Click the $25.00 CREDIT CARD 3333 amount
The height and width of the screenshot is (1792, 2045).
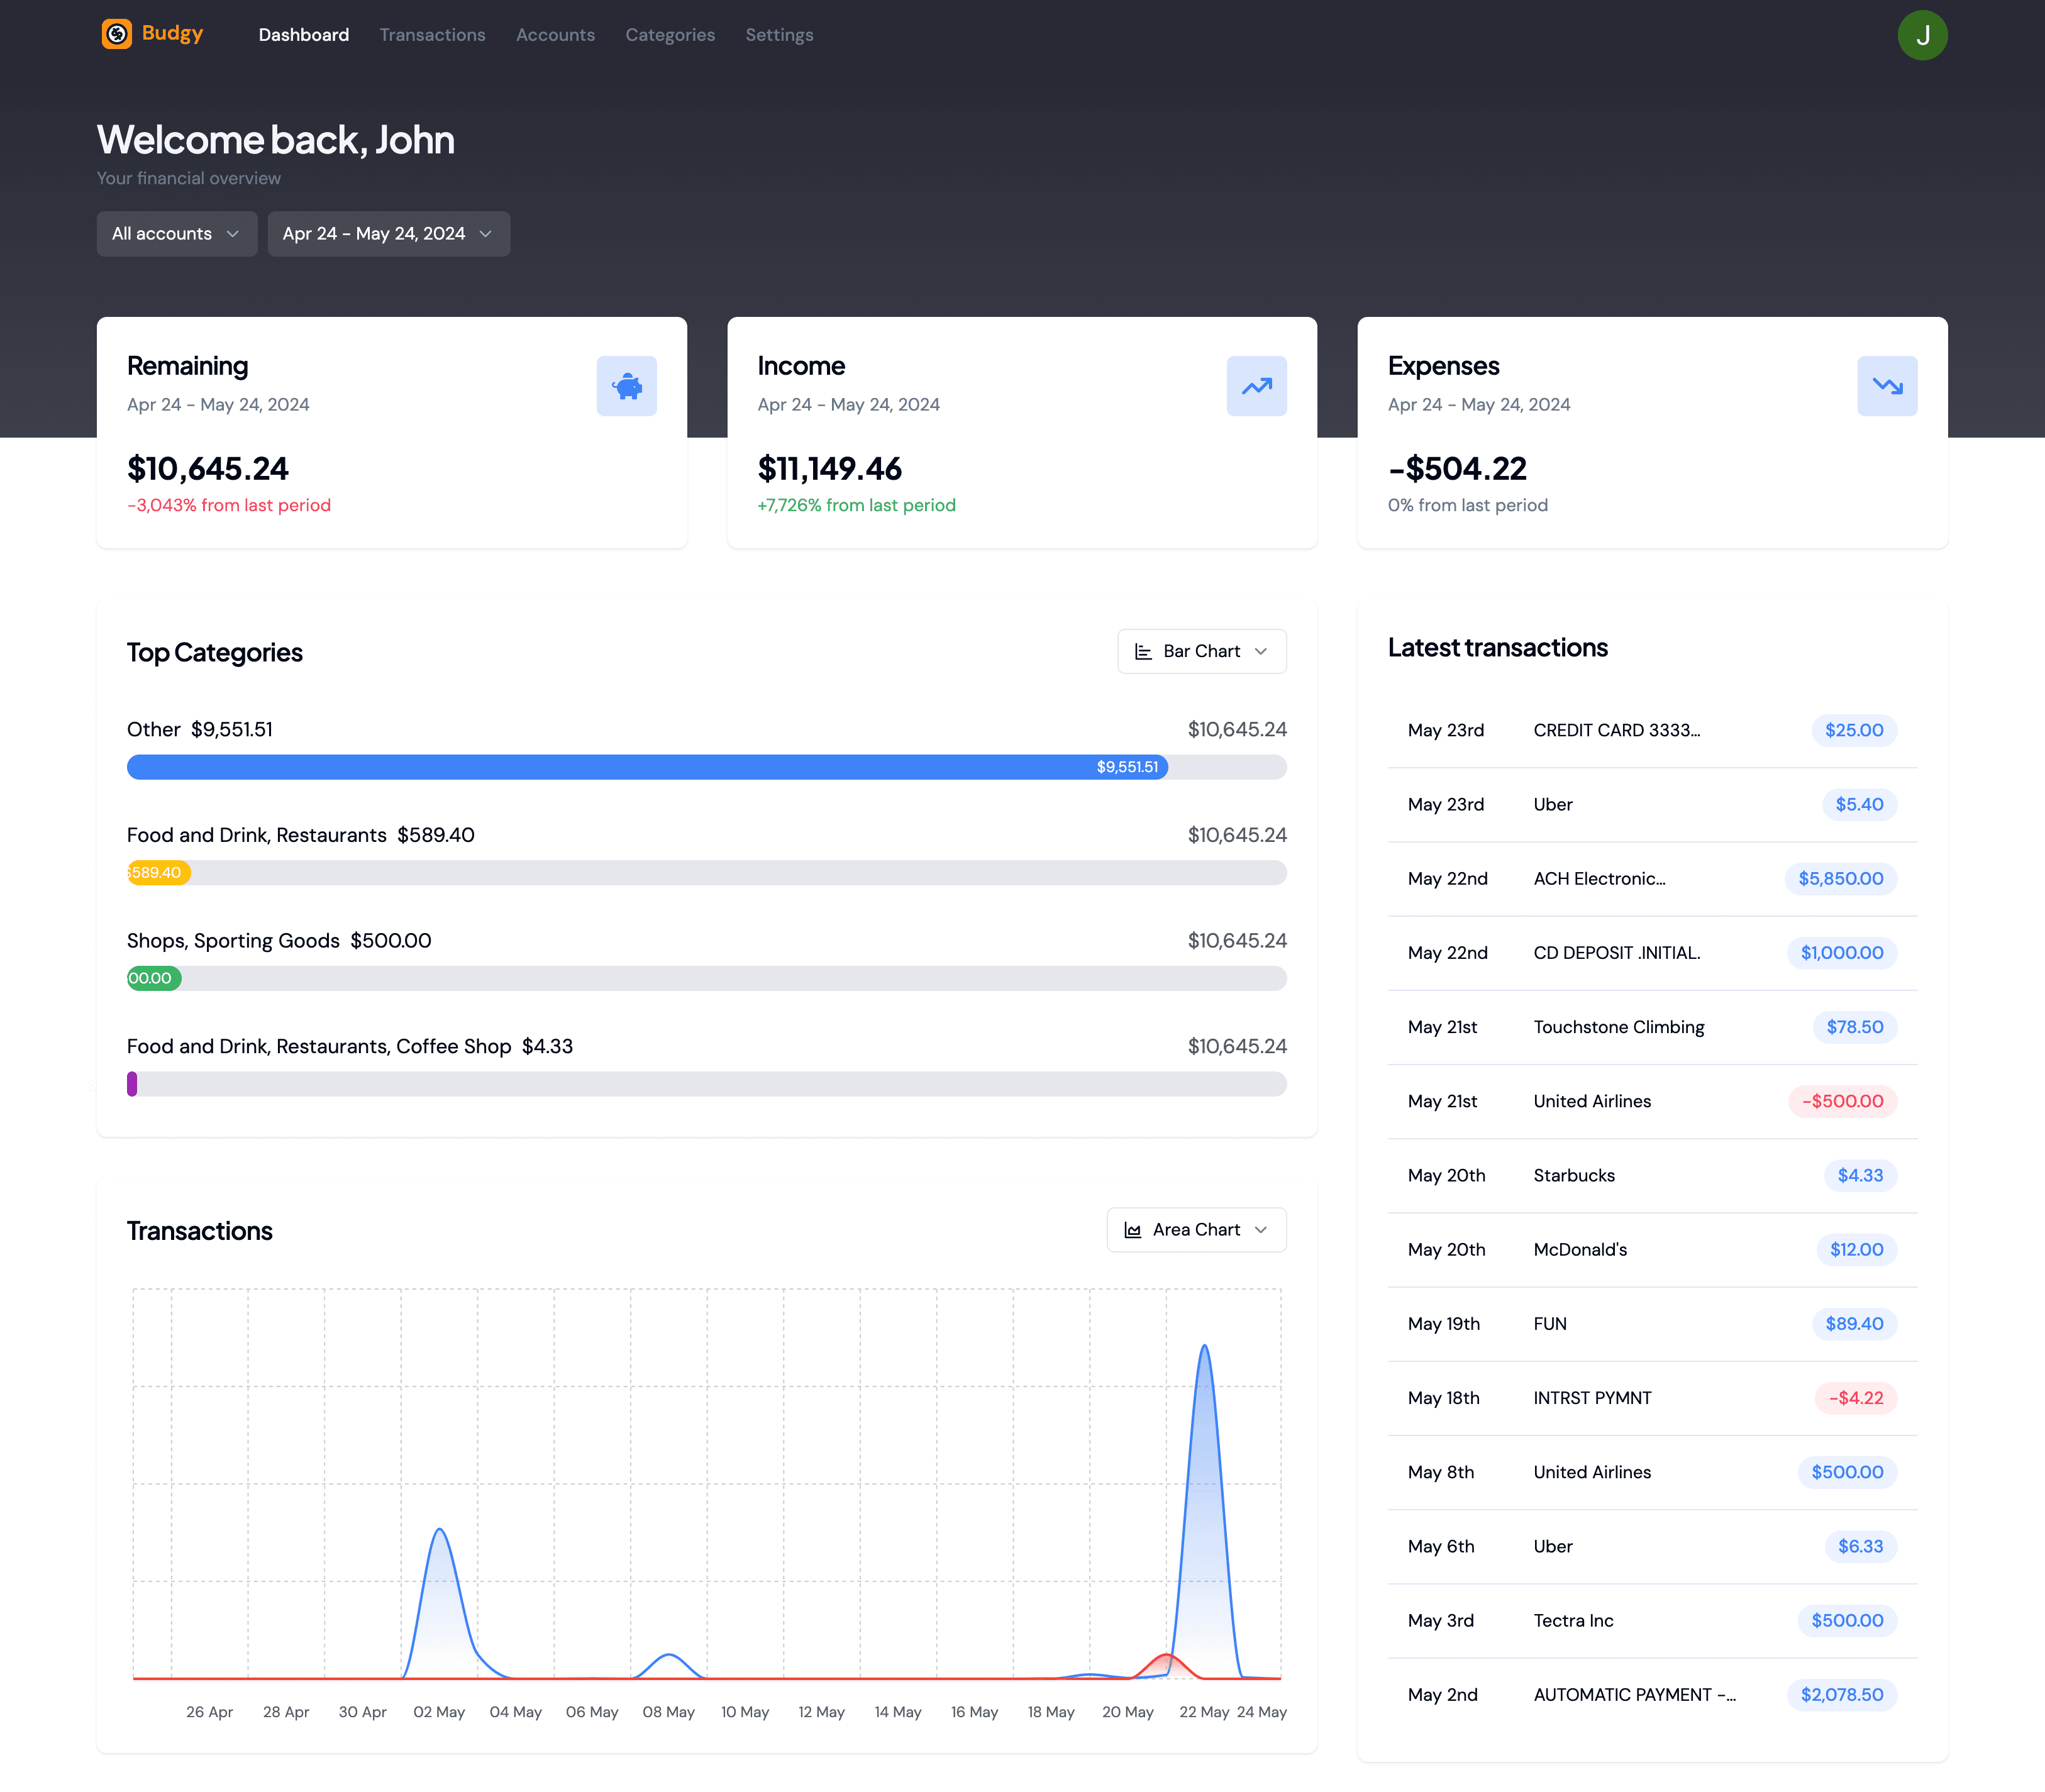pyautogui.click(x=1854, y=730)
